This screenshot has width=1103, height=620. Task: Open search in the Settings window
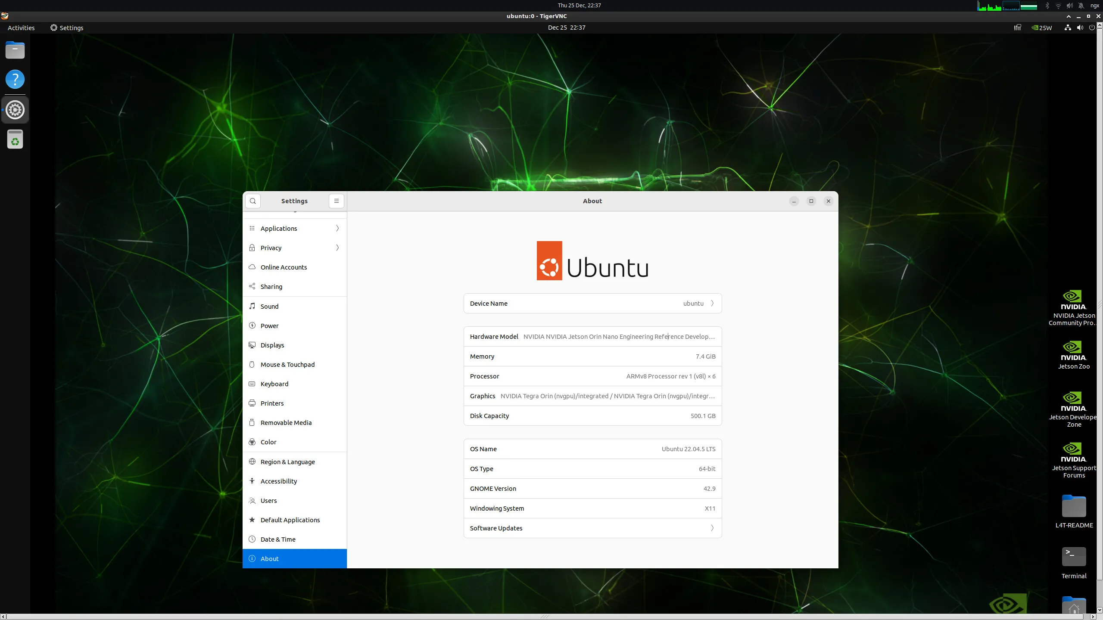[x=252, y=201]
